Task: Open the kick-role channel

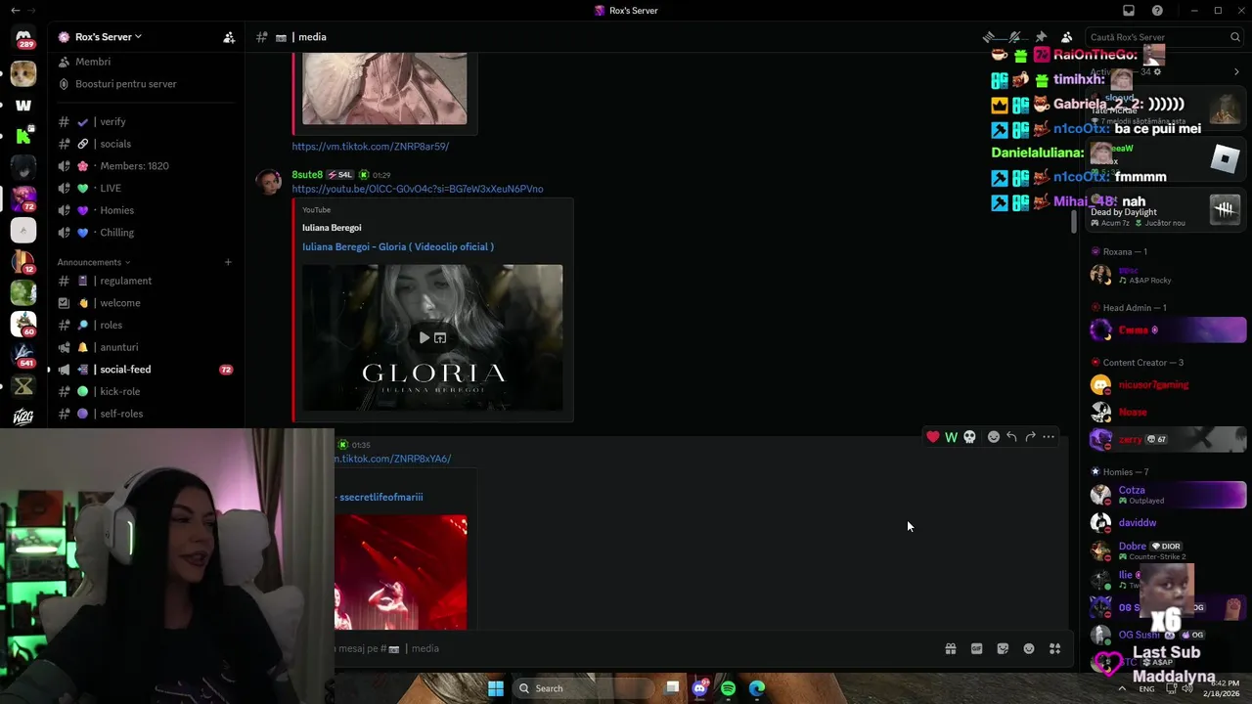Action: pyautogui.click(x=147, y=391)
